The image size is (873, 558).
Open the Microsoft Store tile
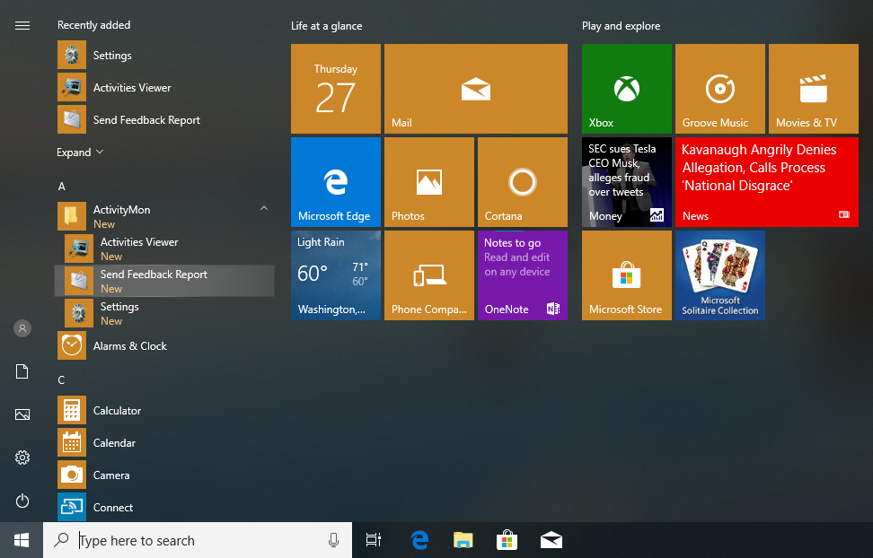[626, 275]
